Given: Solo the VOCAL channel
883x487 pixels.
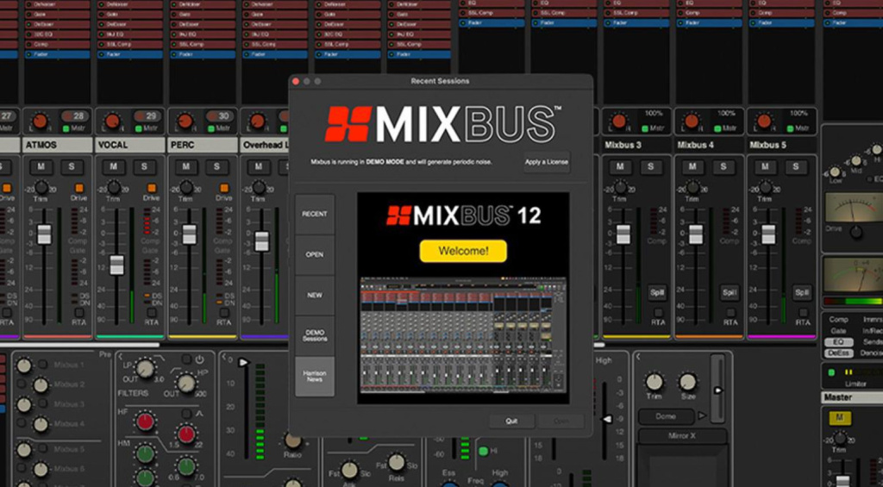Looking at the screenshot, I should [144, 166].
